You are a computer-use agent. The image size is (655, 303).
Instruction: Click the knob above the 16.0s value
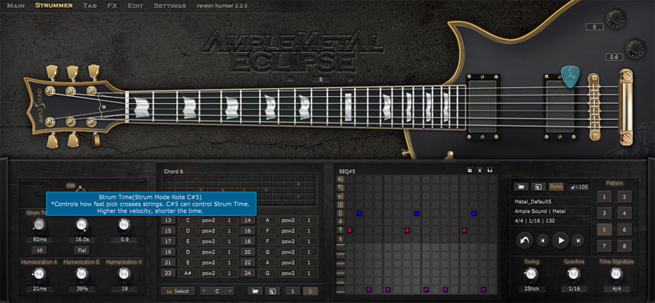[x=81, y=226]
